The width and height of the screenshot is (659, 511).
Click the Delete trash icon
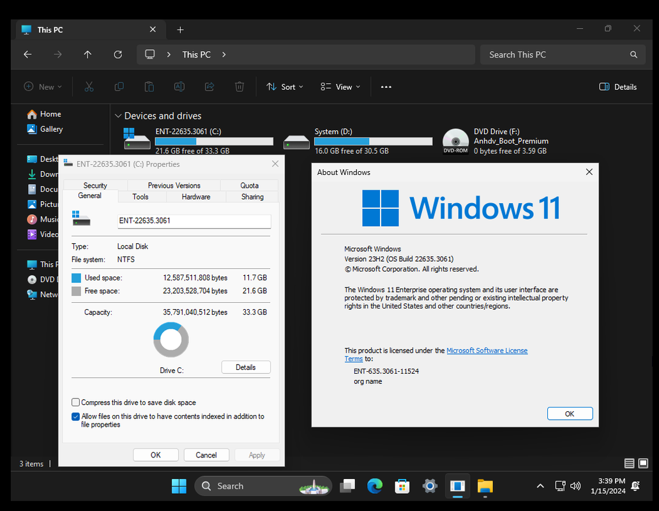click(239, 87)
